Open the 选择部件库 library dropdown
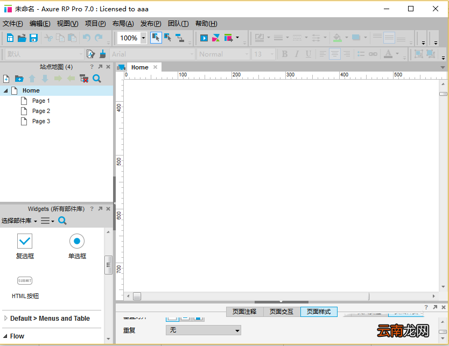 [19, 221]
